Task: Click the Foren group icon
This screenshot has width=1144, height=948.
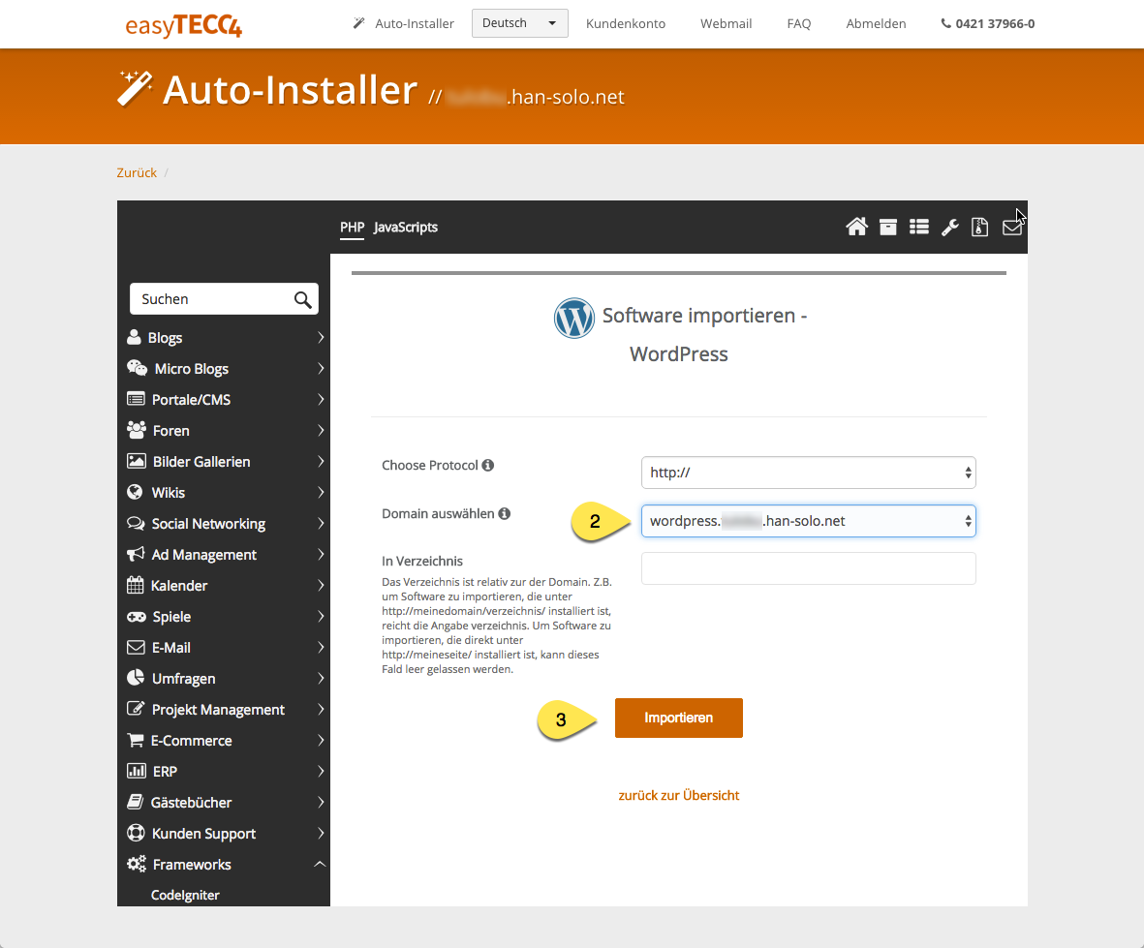Action: [x=137, y=430]
